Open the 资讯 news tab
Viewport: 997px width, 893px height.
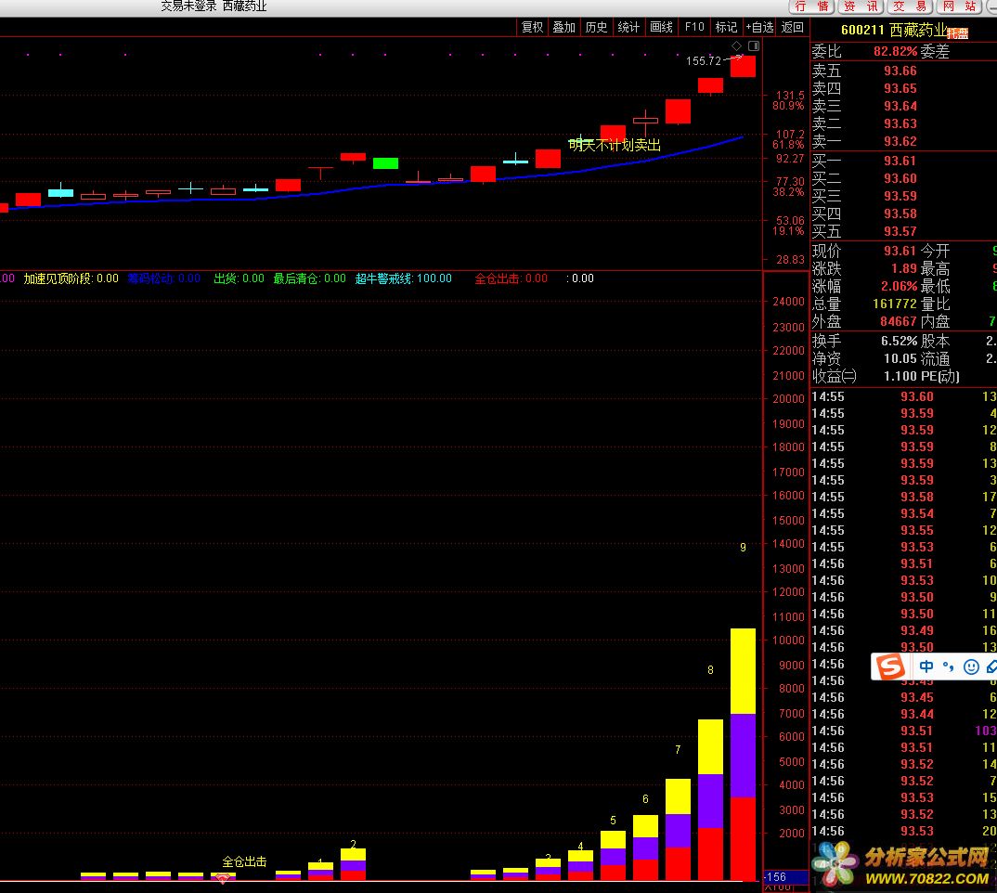(x=861, y=6)
